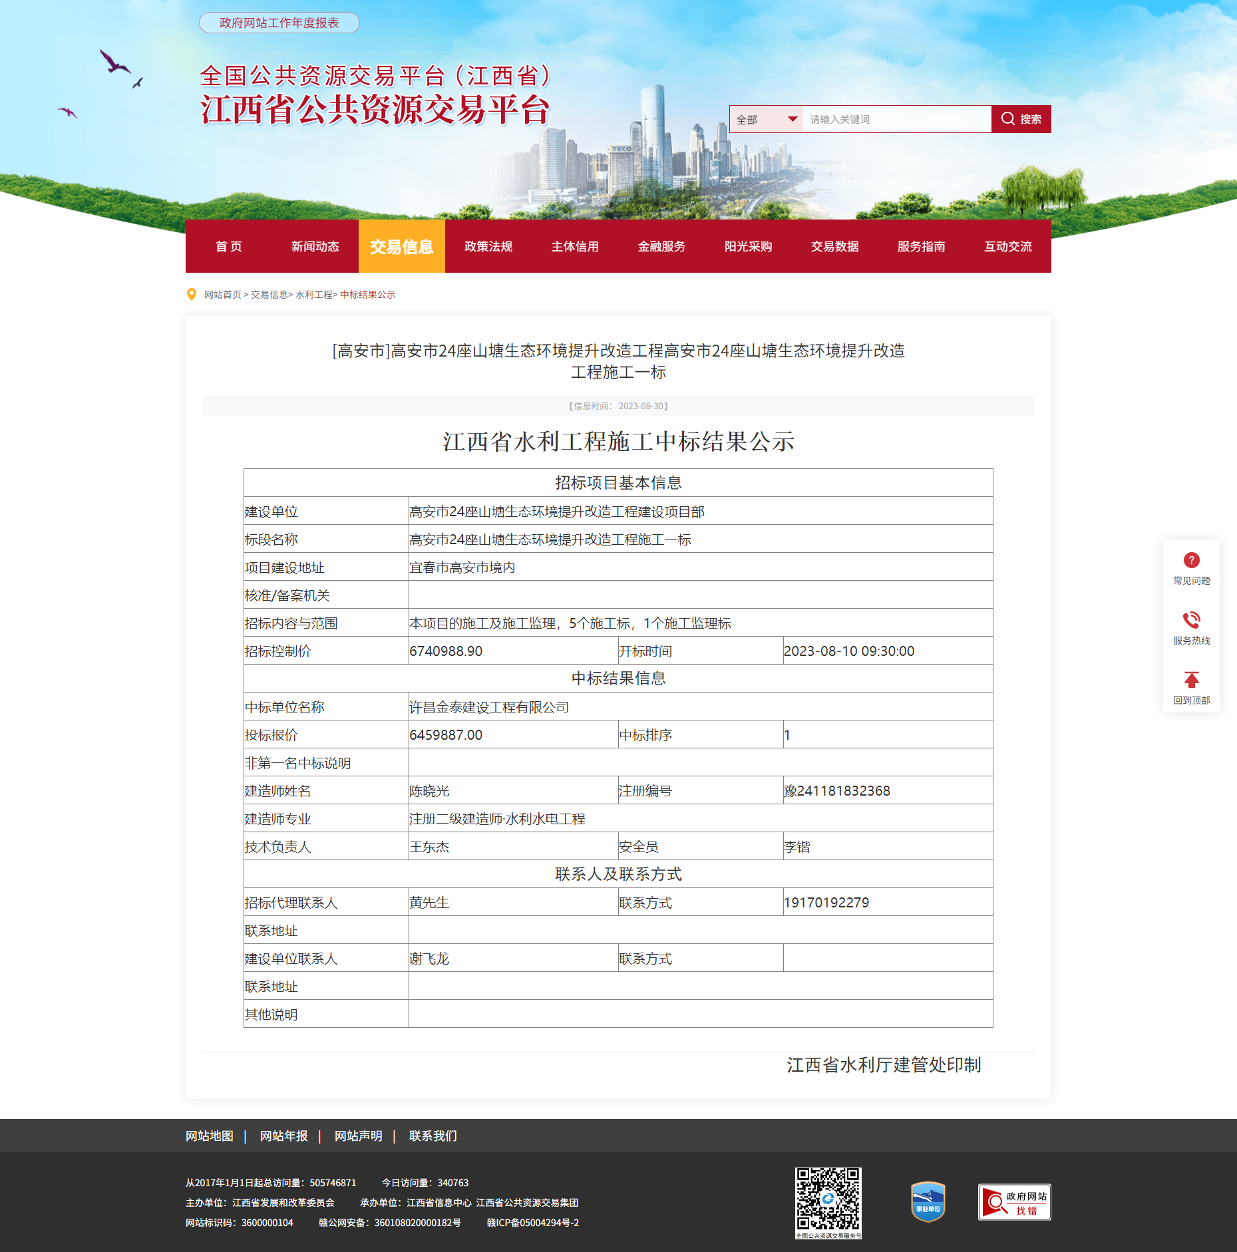
Task: Click the technical lead 王东杰 cell
Action: tap(513, 846)
